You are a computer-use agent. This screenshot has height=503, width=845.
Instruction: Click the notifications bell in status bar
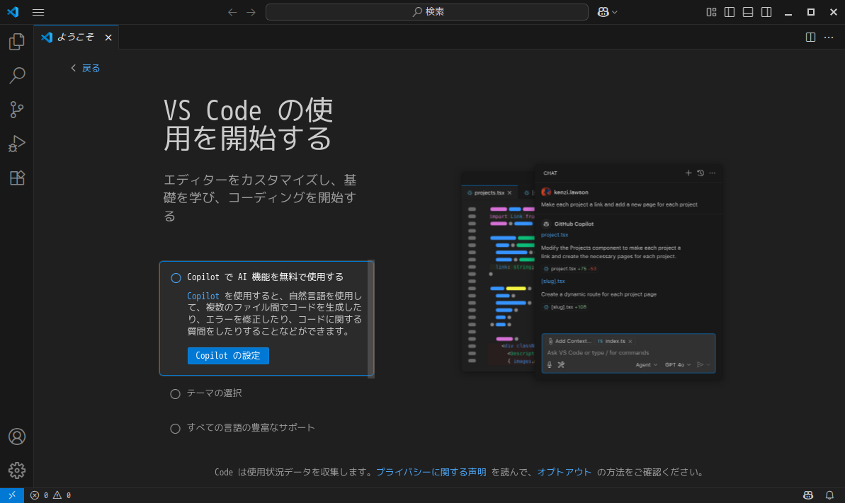pos(829,495)
